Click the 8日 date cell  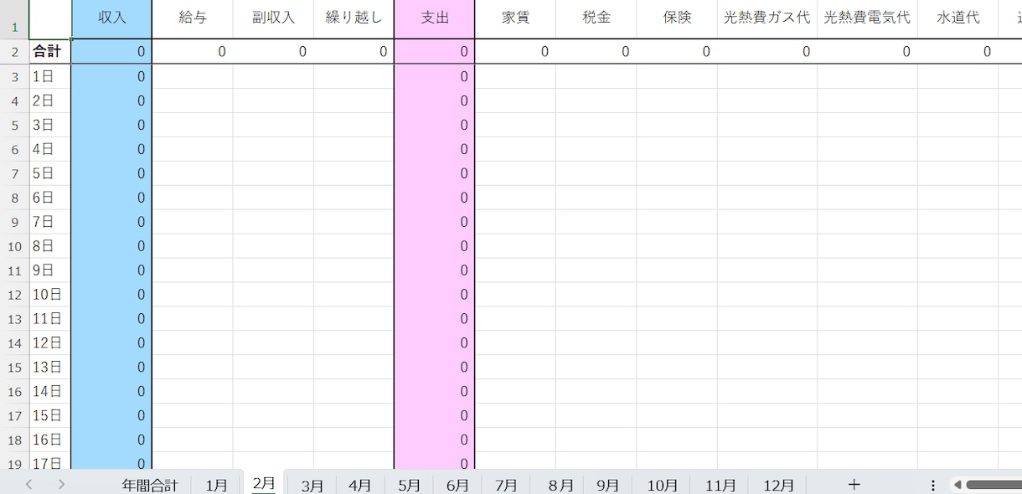click(x=50, y=246)
